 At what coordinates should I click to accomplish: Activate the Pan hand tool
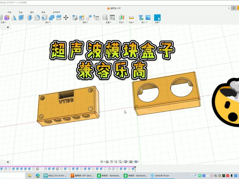pyautogui.click(x=111, y=162)
